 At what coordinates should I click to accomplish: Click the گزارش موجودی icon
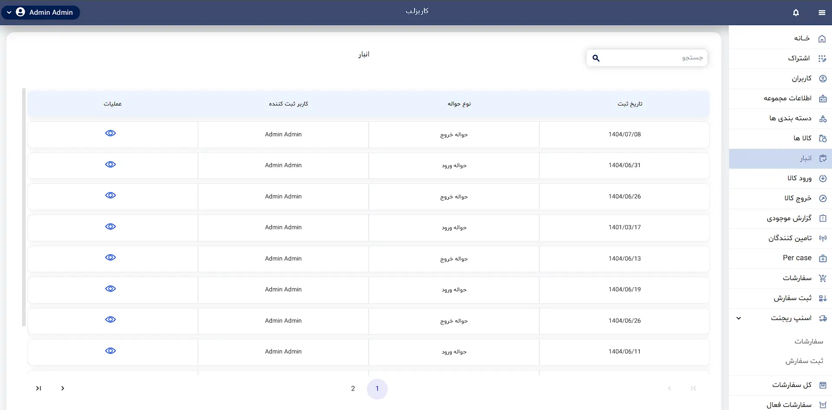pos(822,218)
